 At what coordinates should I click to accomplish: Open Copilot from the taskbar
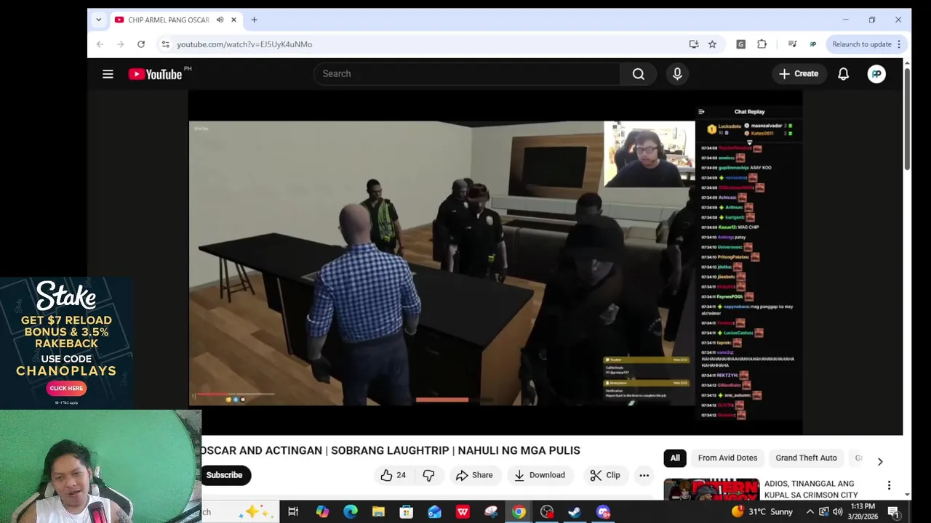322,512
